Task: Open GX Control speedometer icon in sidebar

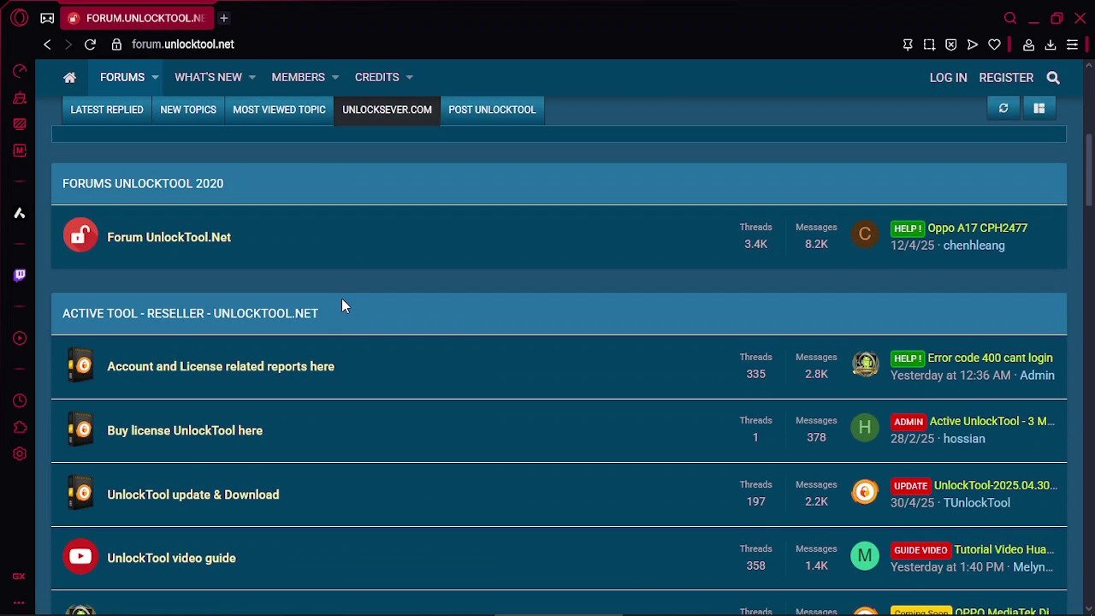Action: [x=19, y=71]
